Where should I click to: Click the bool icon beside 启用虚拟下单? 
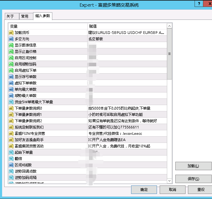tap(11, 71)
